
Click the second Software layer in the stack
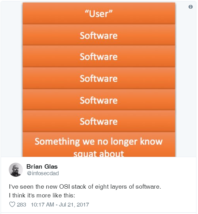pyautogui.click(x=99, y=57)
